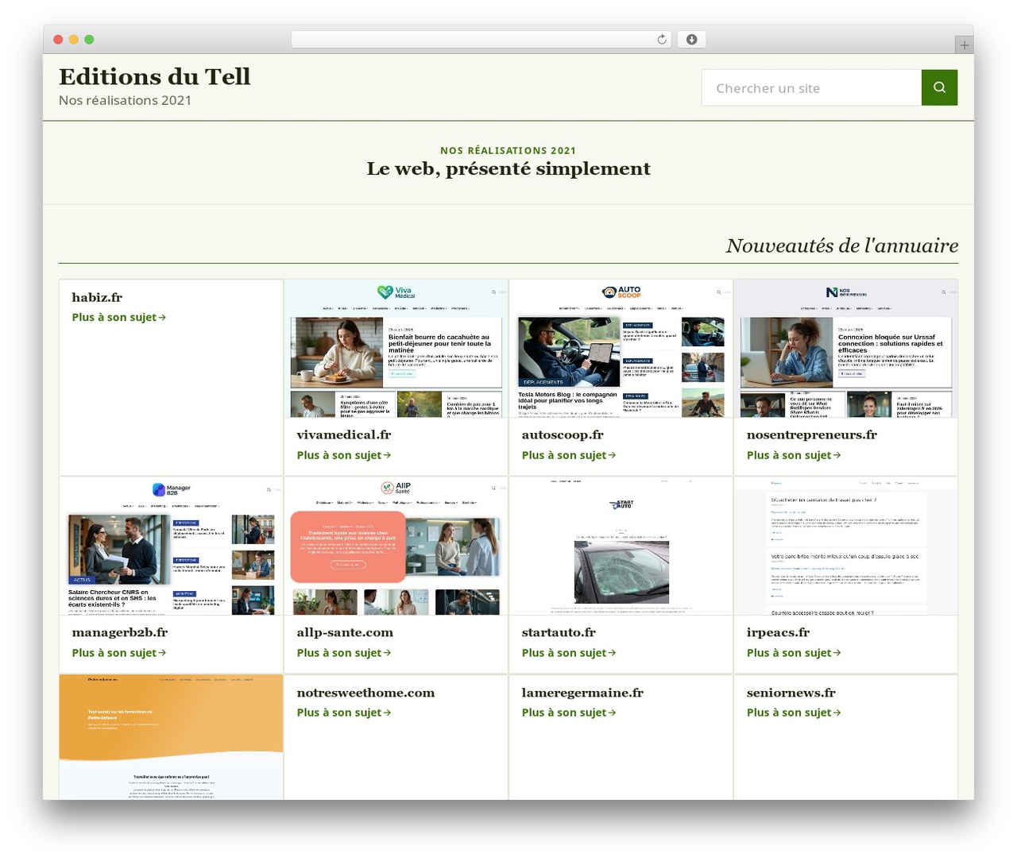Follow 'Plus à son sujet' under startauto.fr
The width and height of the screenshot is (1017, 861).
tap(569, 653)
